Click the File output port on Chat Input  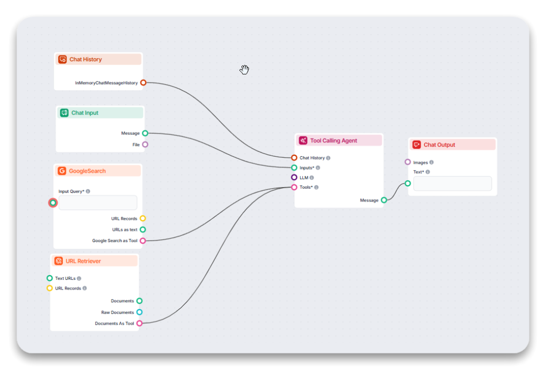tap(146, 144)
